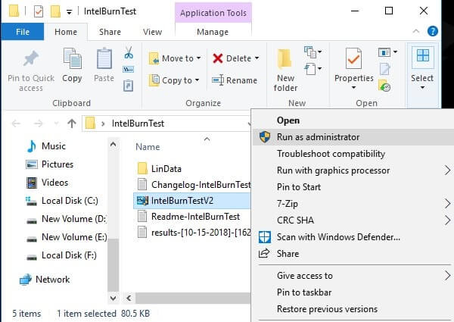Open the File tab
The height and width of the screenshot is (322, 454).
click(23, 32)
